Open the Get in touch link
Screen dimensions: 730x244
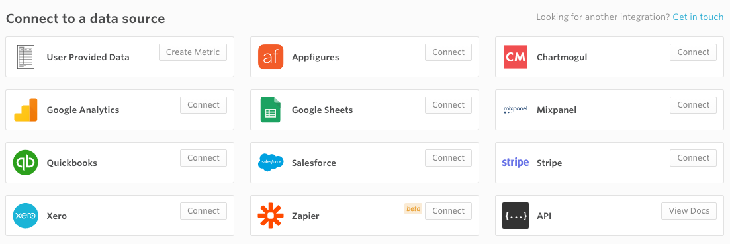click(x=698, y=17)
